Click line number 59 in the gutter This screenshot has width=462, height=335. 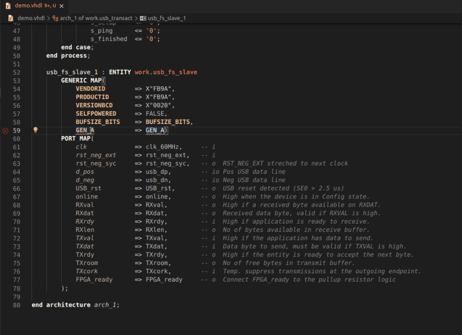tap(16, 130)
